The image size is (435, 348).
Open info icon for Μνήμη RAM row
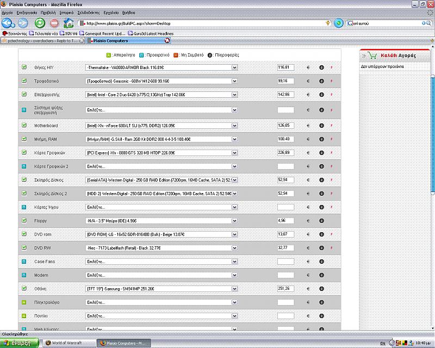click(321, 139)
